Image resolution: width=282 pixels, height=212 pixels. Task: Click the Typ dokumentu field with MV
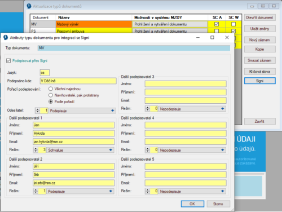tap(134, 48)
